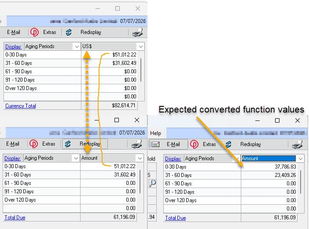Click the red Extras icon in the bottom-left window
Viewport: 309px width, 229px height.
pyautogui.click(x=33, y=144)
